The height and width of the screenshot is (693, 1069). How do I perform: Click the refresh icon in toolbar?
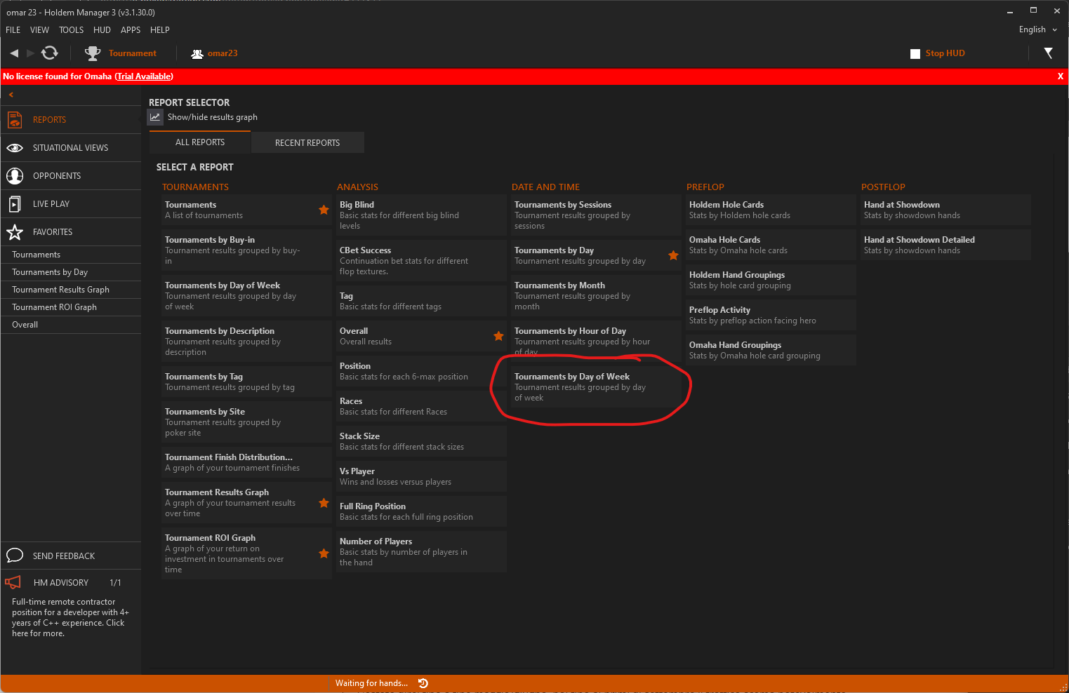click(x=50, y=53)
